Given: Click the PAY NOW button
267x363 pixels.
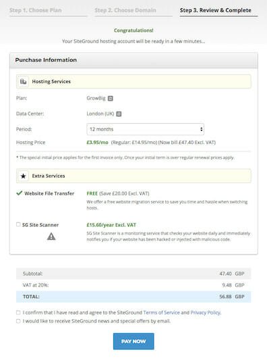Looking at the screenshot, I should (x=133, y=341).
